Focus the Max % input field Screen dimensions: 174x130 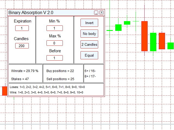(x=54, y=43)
